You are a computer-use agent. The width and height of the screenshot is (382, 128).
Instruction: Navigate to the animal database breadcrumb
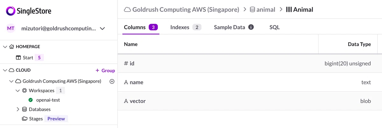[266, 10]
